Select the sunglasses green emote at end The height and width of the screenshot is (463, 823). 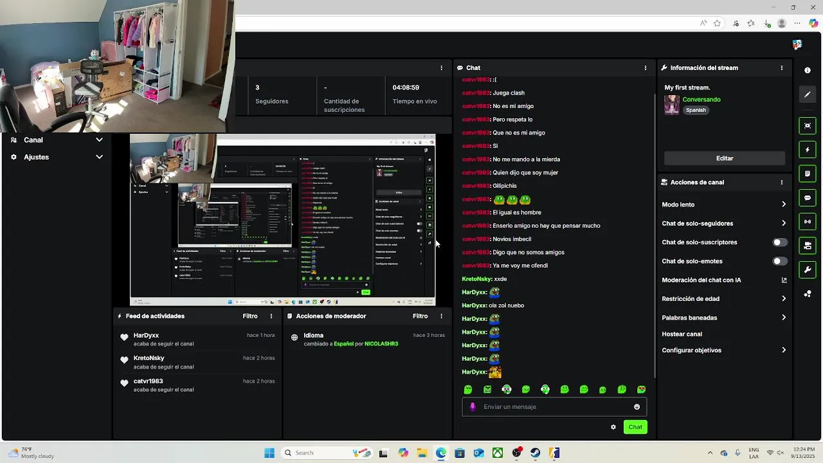(x=641, y=390)
